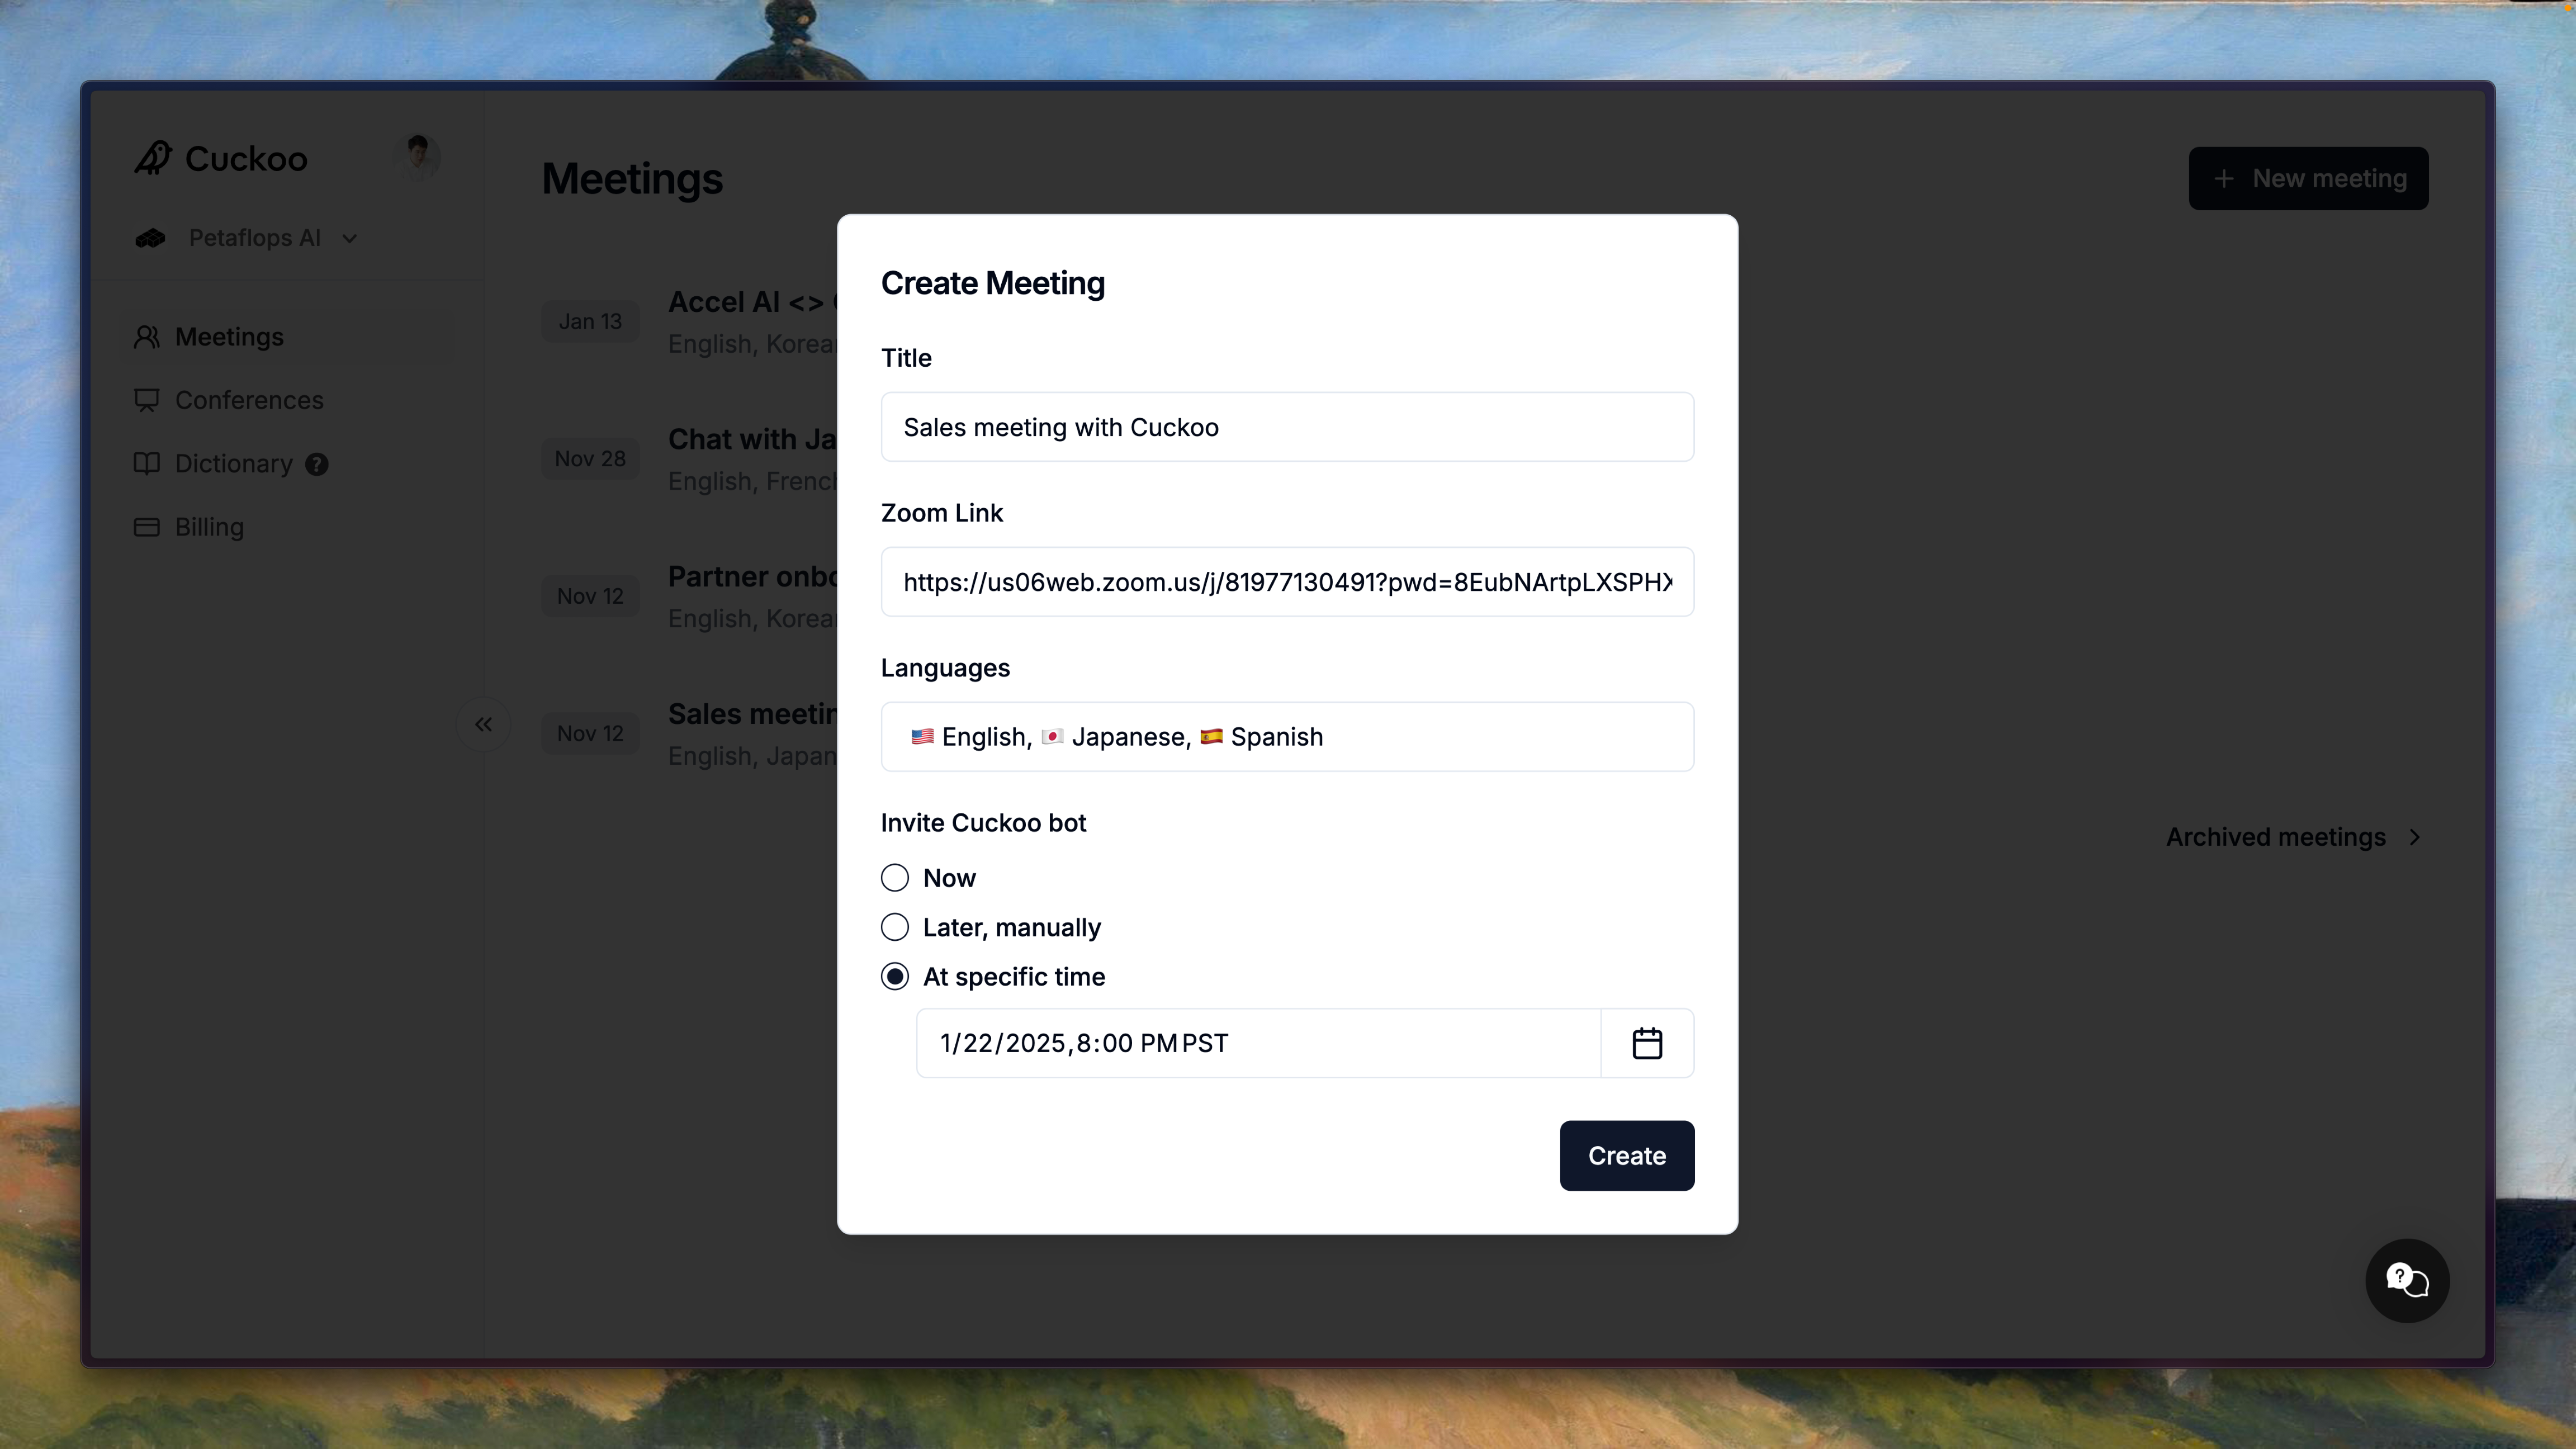
Task: Click the Cuckoo bird logo icon
Action: (153, 158)
